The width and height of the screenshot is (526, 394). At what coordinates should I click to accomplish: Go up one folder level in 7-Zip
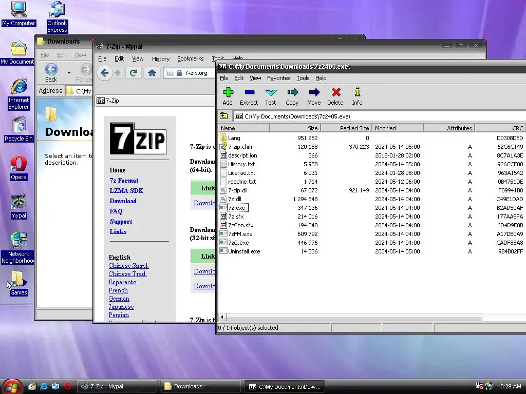pos(224,116)
